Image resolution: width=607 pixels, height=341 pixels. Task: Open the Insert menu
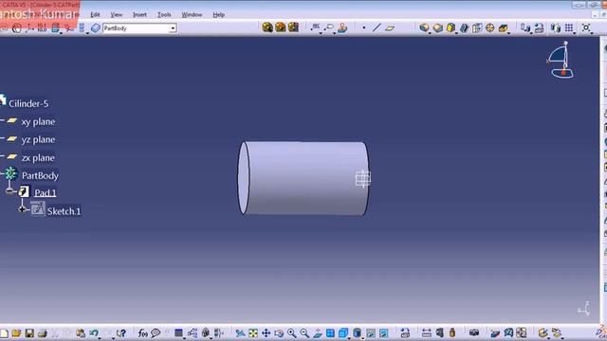(139, 15)
